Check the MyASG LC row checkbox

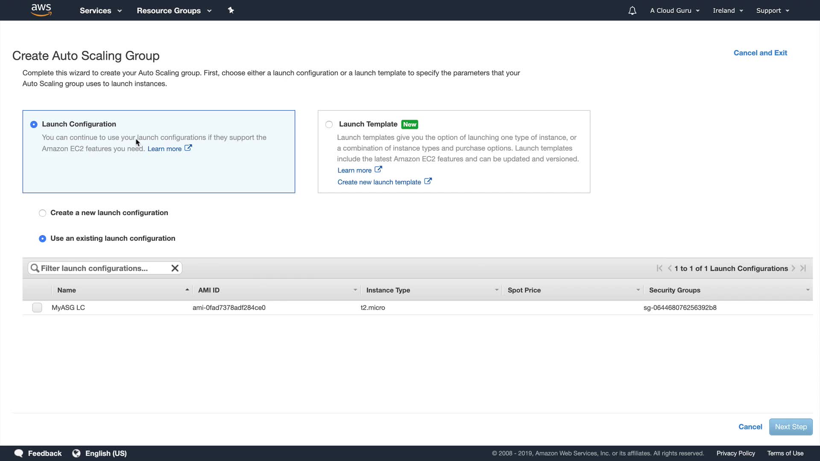click(37, 307)
